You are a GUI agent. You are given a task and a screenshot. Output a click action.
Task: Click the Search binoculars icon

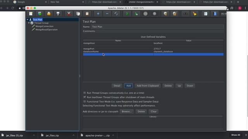coord(186,14)
